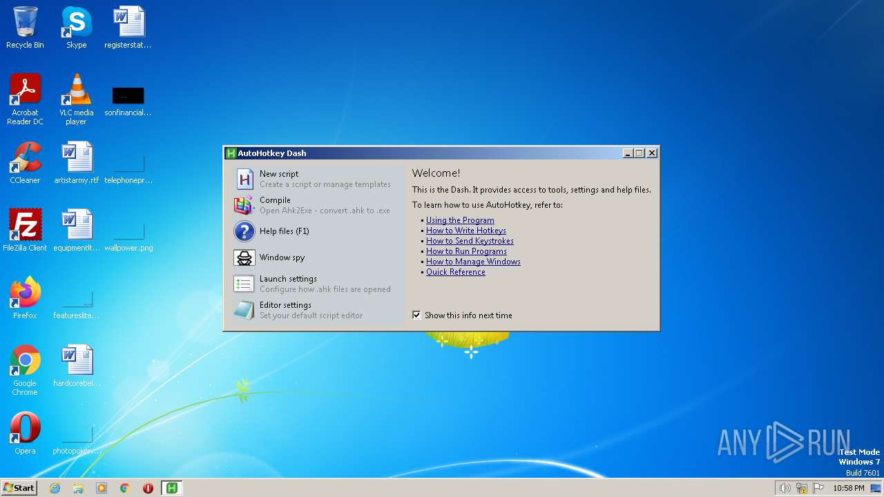This screenshot has width=884, height=497.
Task: Open the Action Center flag icon
Action: tap(819, 488)
